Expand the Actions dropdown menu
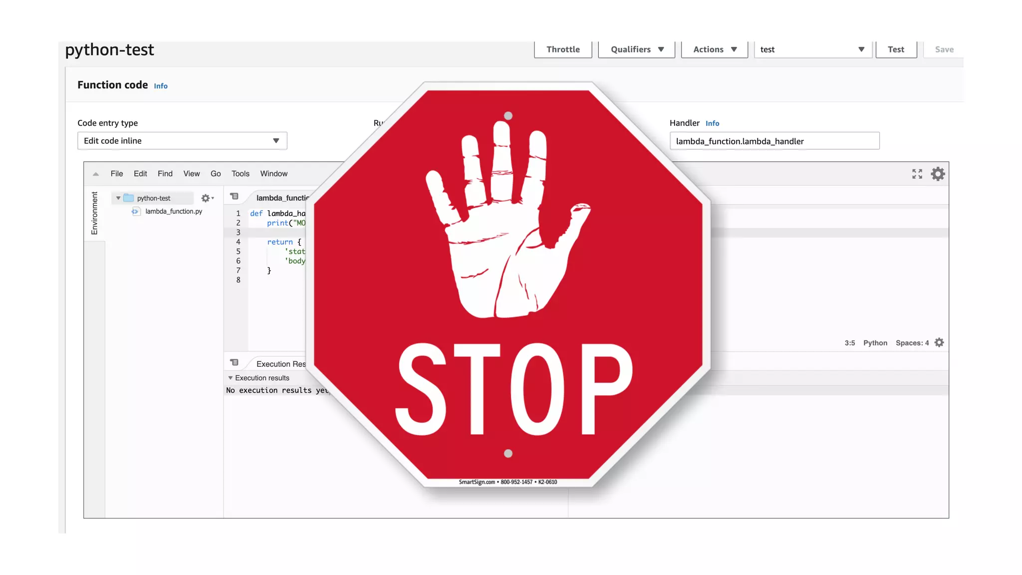 (x=714, y=49)
